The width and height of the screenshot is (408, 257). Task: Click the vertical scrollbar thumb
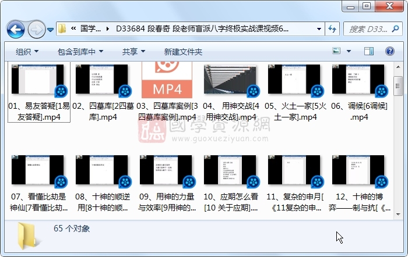pos(398,86)
